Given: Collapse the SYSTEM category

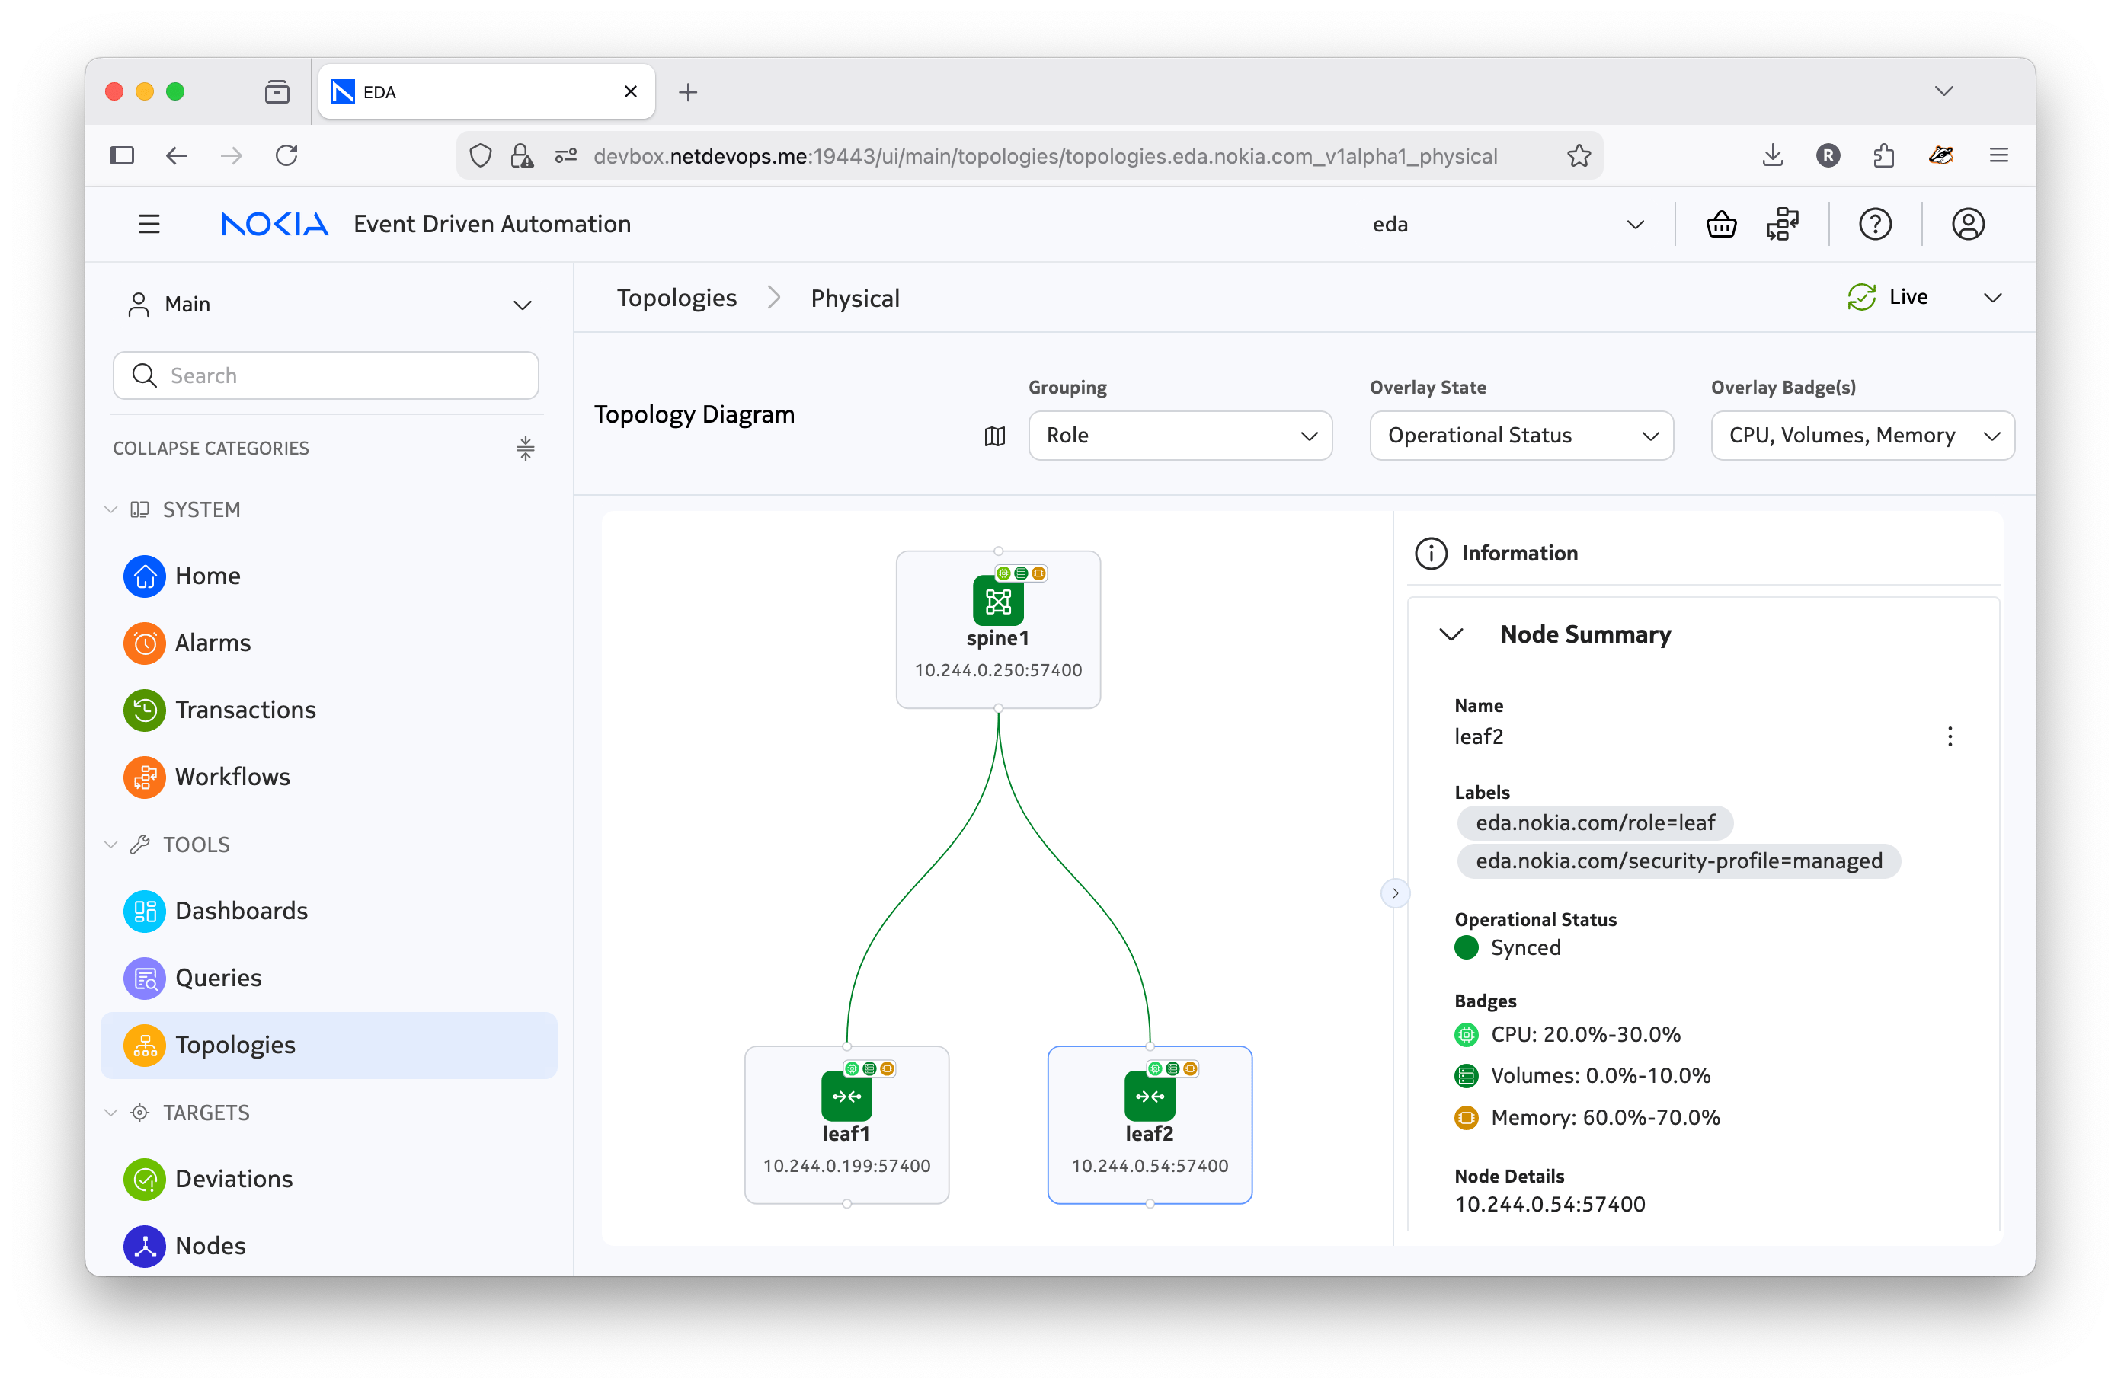Looking at the screenshot, I should click(111, 509).
